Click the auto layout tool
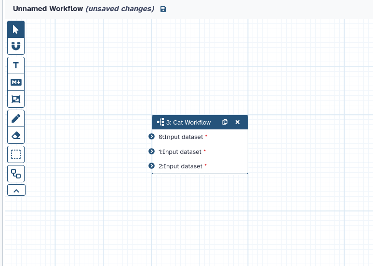Screen dimensions: 373x266 pyautogui.click(x=16, y=173)
